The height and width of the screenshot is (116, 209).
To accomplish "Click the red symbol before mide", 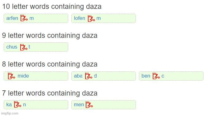I will pyautogui.click(x=11, y=76).
